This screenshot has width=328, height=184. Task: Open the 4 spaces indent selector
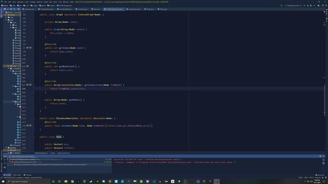point(317,178)
